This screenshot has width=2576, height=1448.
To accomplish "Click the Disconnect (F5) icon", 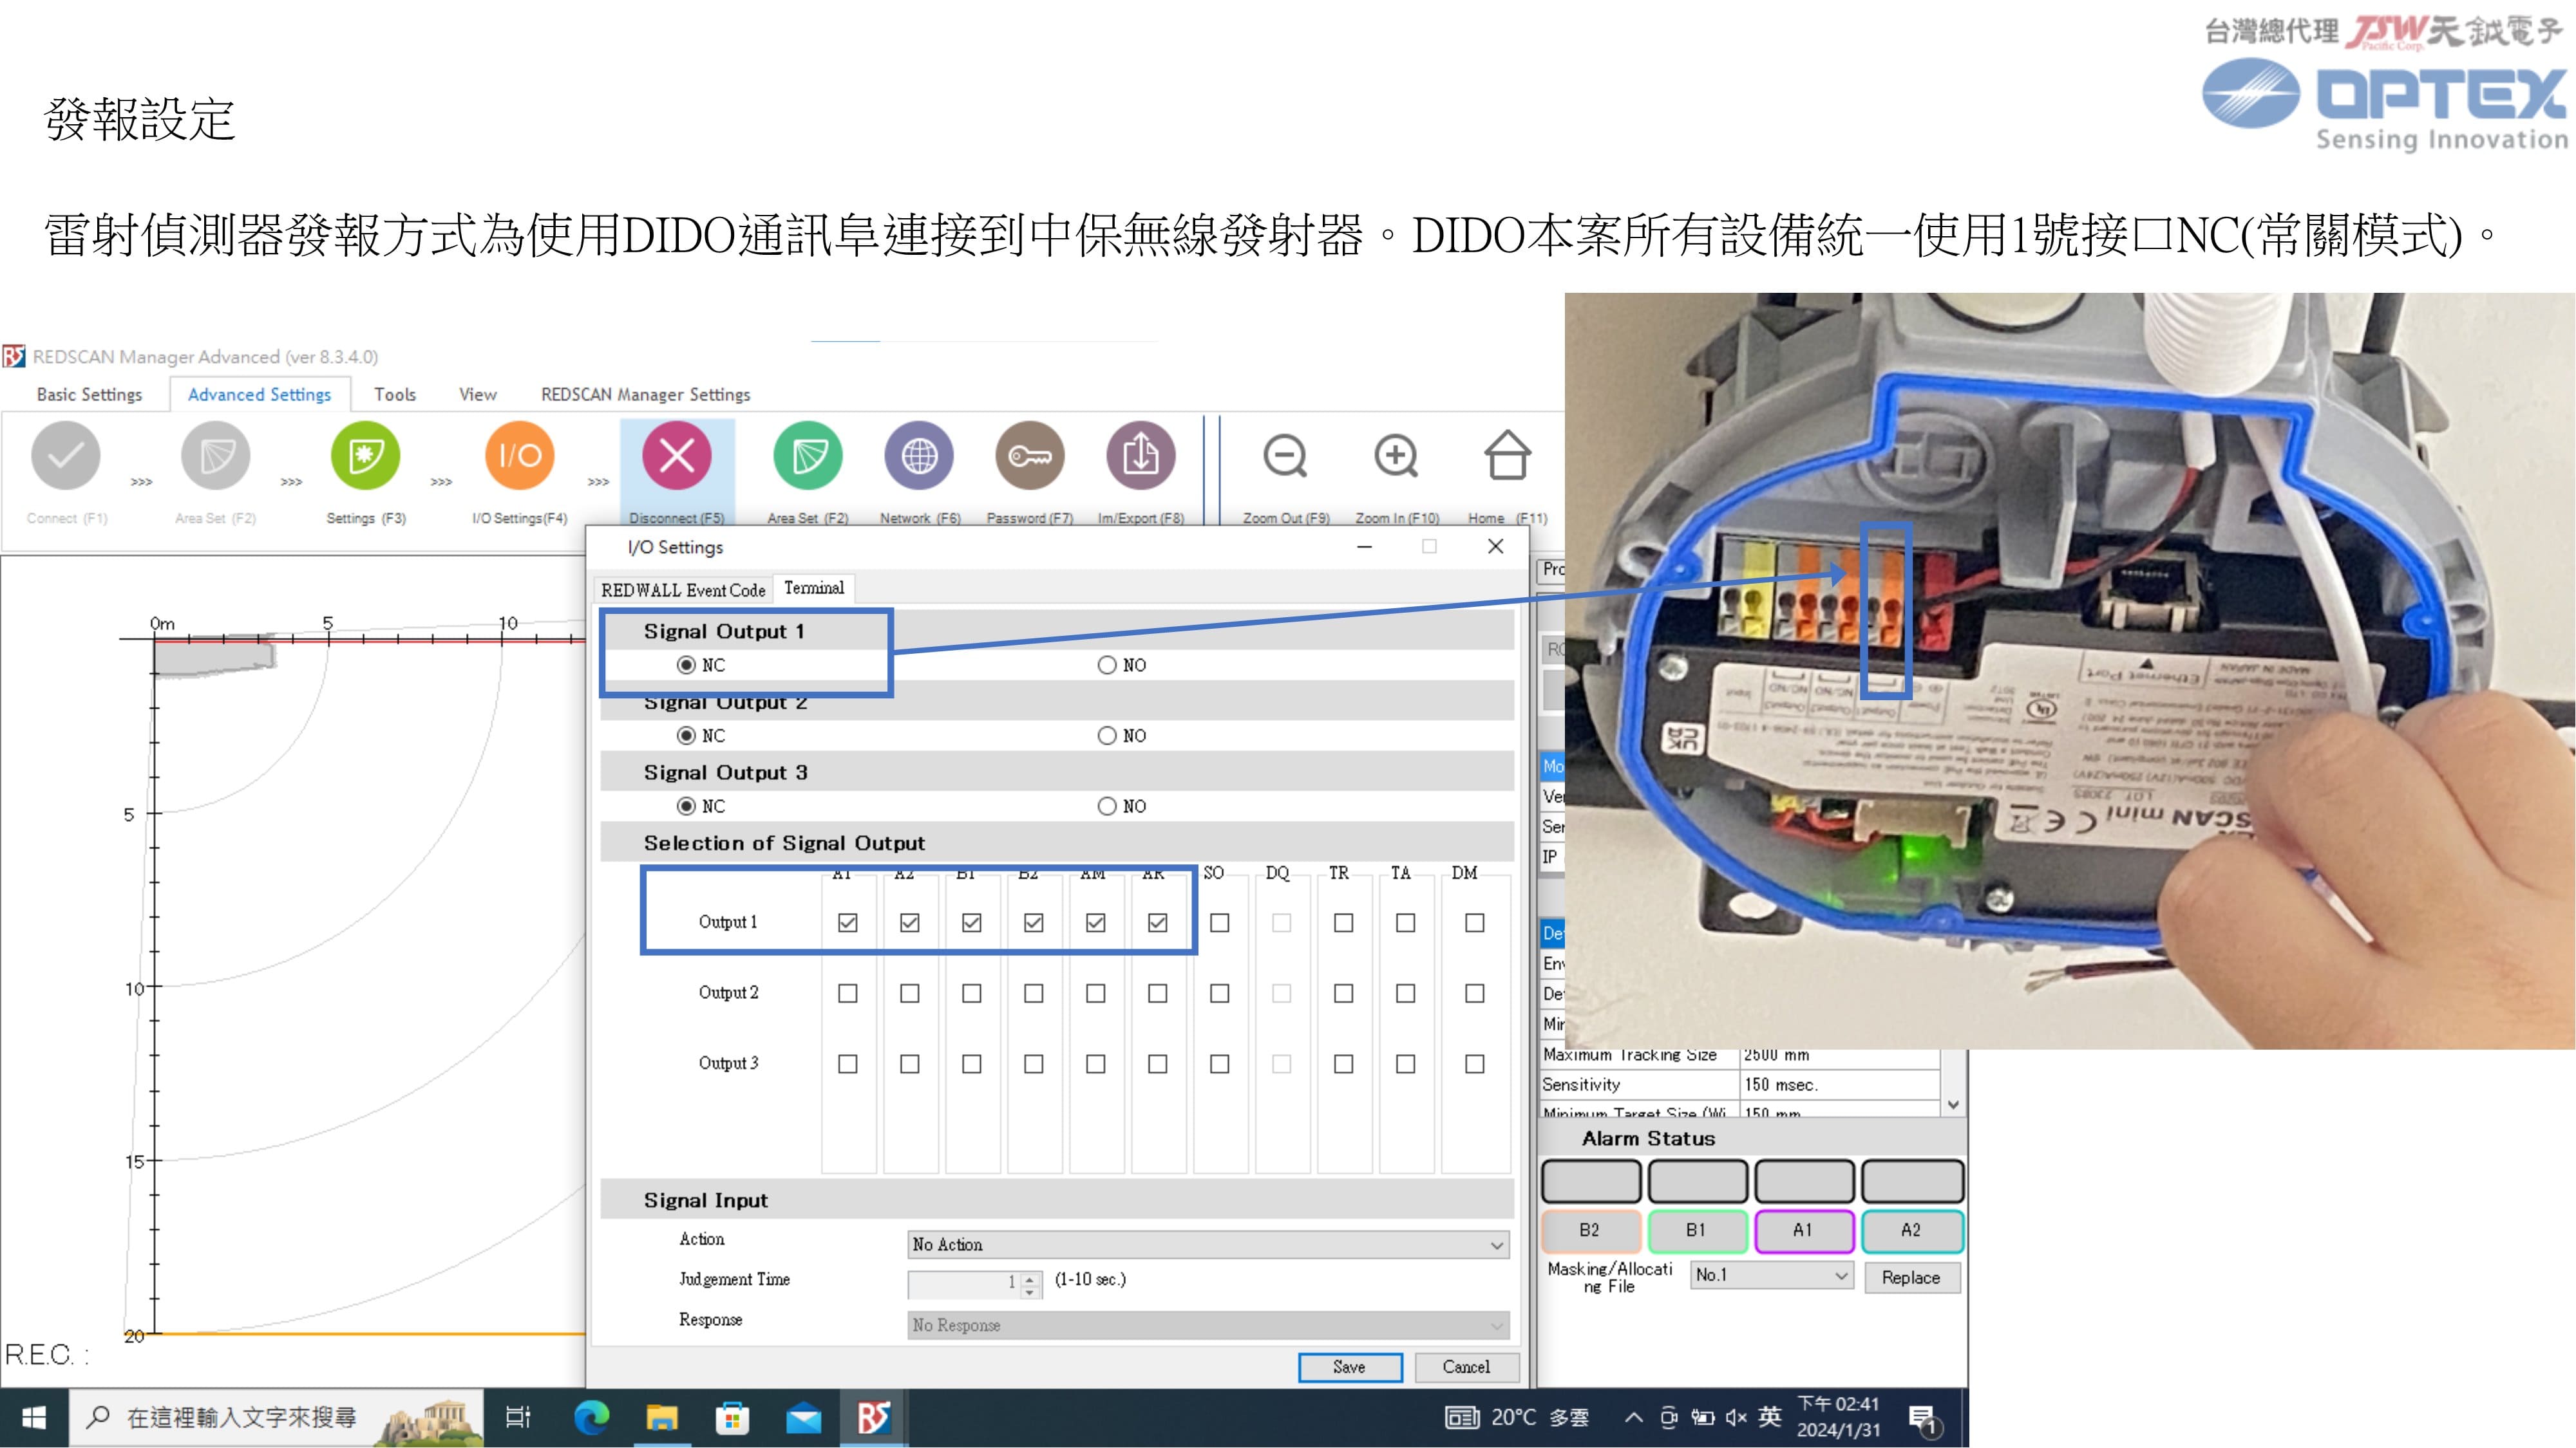I will [x=677, y=457].
